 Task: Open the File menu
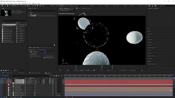pos(1,4)
